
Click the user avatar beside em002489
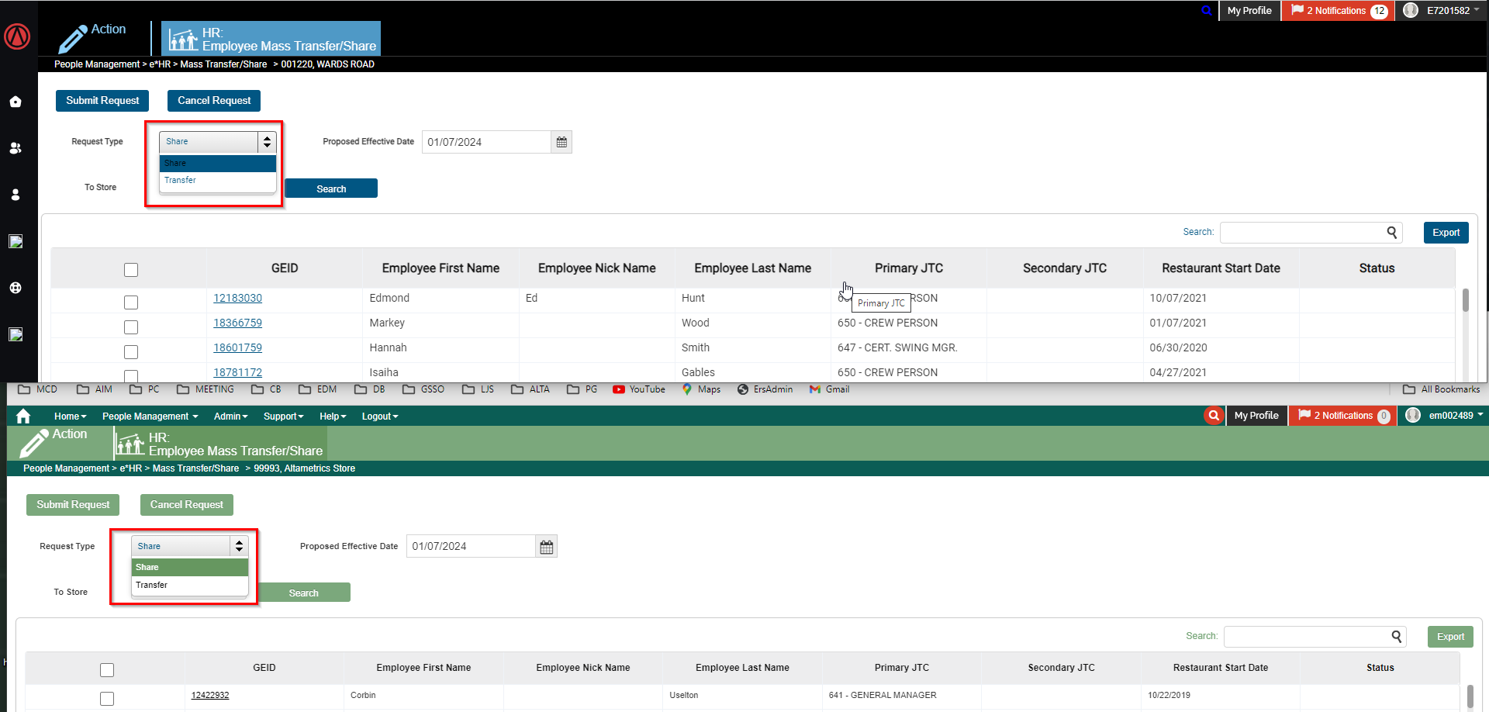pyautogui.click(x=1413, y=415)
